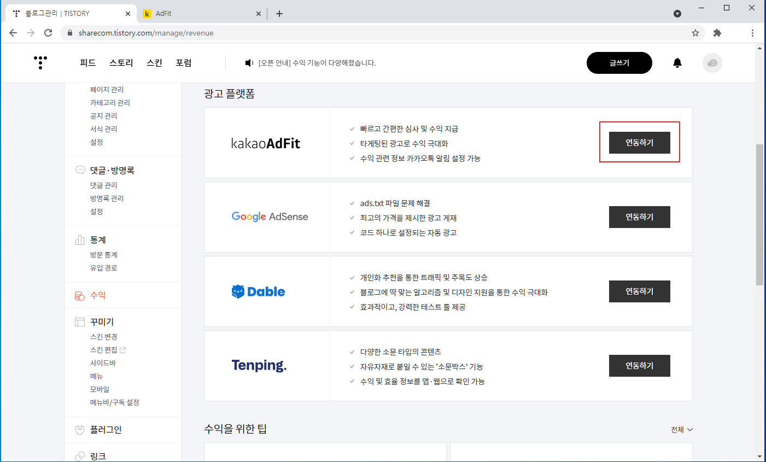Click the Google AdSense logo
The width and height of the screenshot is (766, 462).
(270, 217)
